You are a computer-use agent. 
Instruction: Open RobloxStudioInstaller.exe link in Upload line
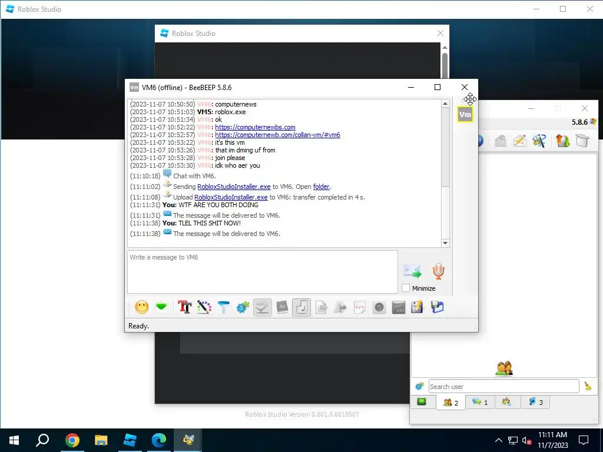[231, 197]
